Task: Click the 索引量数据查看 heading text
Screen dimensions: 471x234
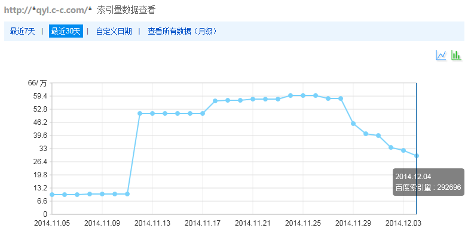Action: coord(126,10)
